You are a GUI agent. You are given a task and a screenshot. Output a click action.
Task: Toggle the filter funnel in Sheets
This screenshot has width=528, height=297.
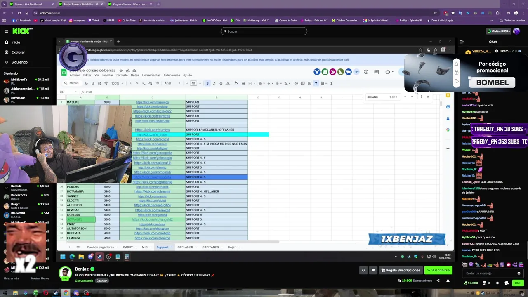click(316, 83)
